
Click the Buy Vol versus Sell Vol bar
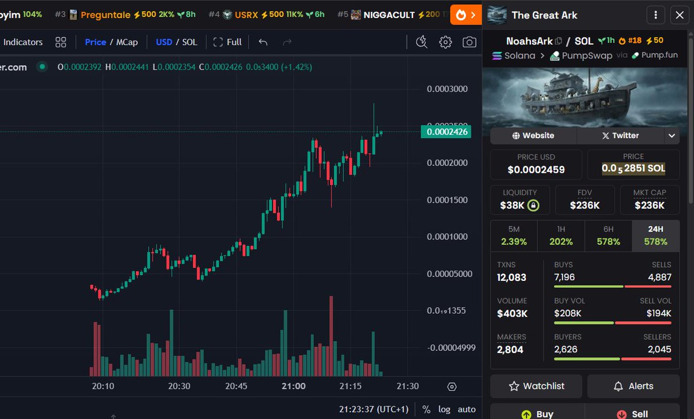point(612,322)
